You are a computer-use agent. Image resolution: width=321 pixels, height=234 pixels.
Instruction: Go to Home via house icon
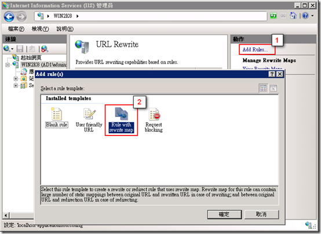[x=293, y=16]
